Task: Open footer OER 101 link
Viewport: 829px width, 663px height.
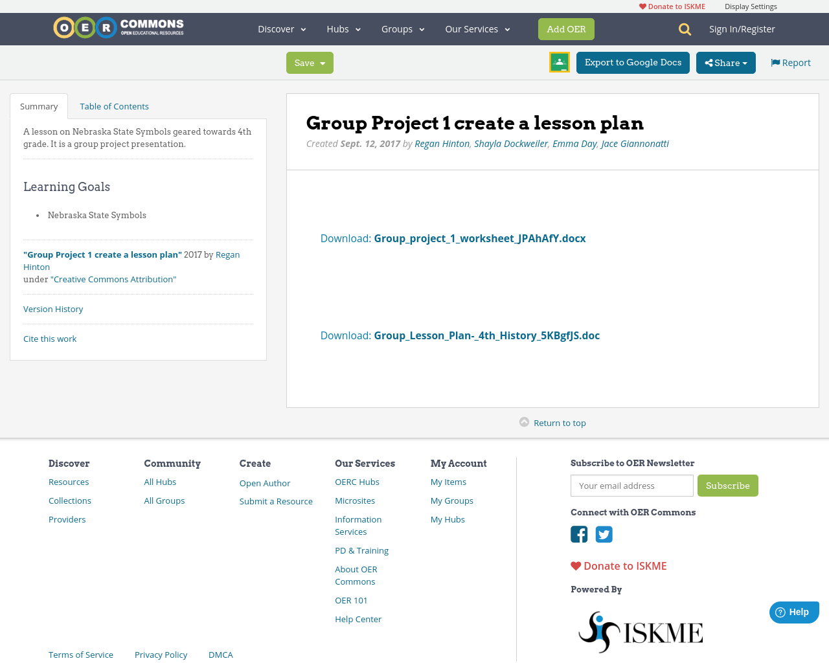Action: (351, 600)
